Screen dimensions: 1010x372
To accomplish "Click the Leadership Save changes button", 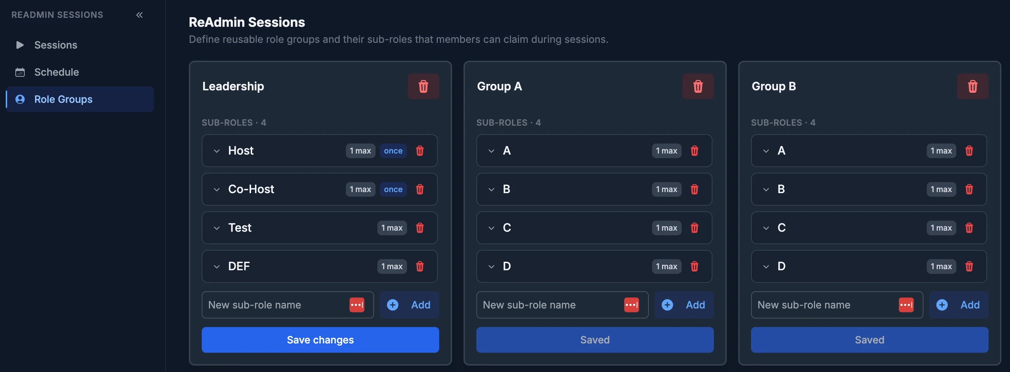I will [320, 340].
